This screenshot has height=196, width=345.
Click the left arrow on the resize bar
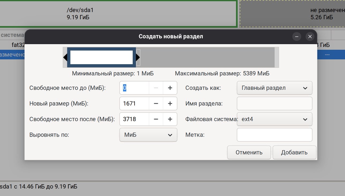pyautogui.click(x=65, y=57)
